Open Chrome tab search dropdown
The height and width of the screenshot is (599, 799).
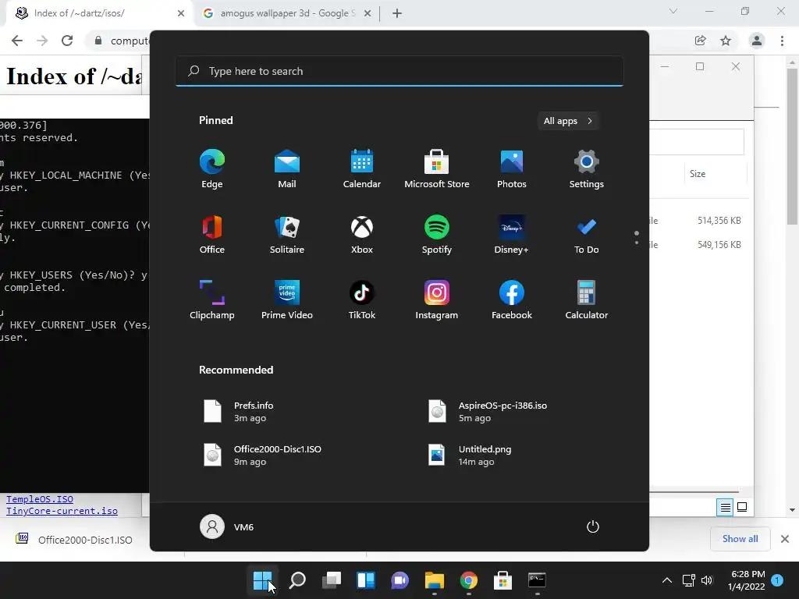(x=673, y=11)
